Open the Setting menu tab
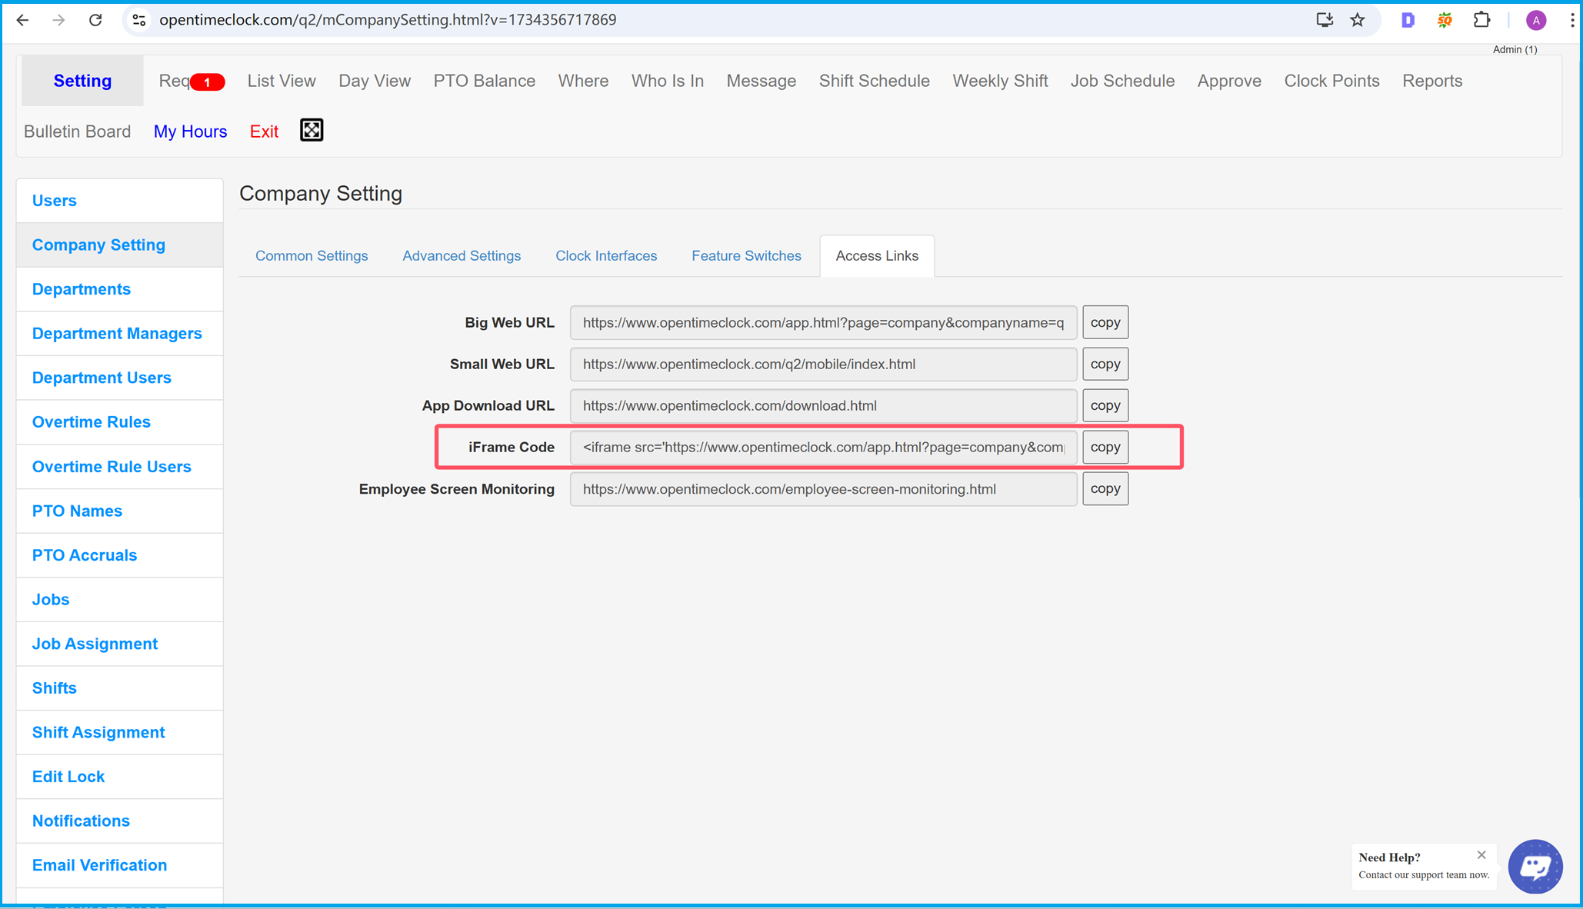Screen dimensions: 1583x909 pos(82,81)
